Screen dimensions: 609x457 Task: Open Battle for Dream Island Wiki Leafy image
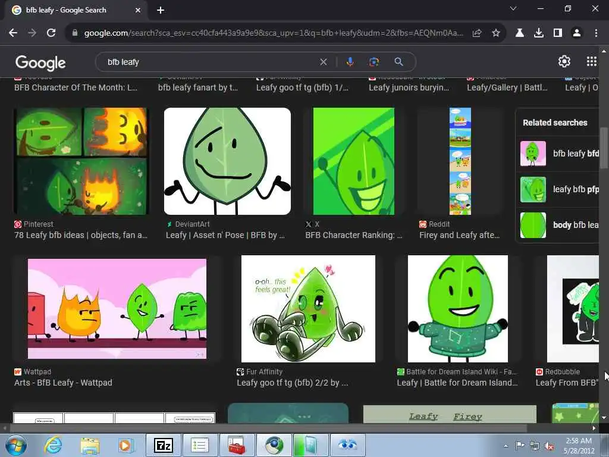point(458,309)
